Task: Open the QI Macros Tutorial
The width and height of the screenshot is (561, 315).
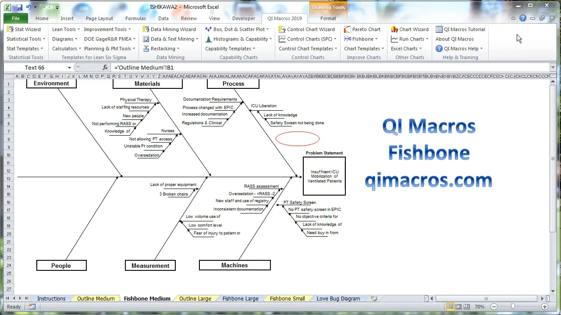Action: pyautogui.click(x=460, y=29)
